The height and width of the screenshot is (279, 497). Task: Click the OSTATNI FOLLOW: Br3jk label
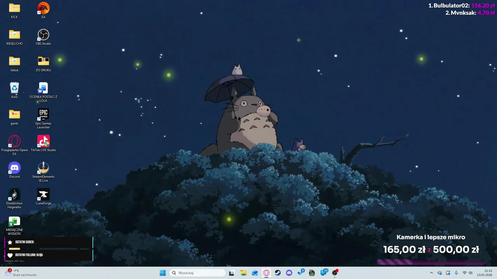click(x=29, y=255)
